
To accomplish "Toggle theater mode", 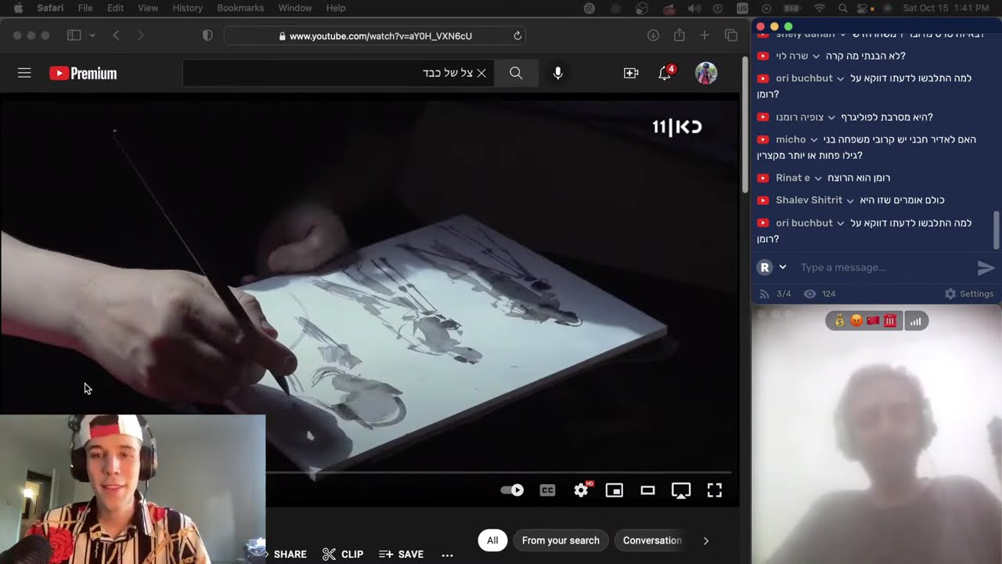I will tap(647, 490).
